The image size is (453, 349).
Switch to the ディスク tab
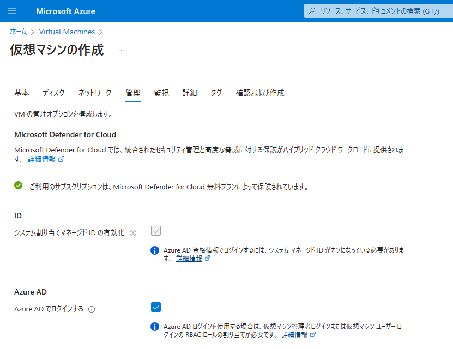pyautogui.click(x=53, y=93)
